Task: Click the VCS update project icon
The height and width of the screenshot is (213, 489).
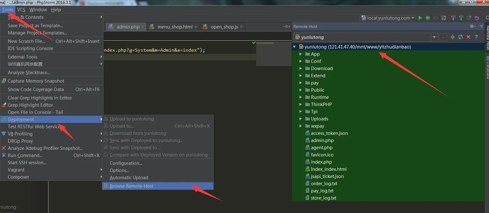Action: tap(453, 18)
